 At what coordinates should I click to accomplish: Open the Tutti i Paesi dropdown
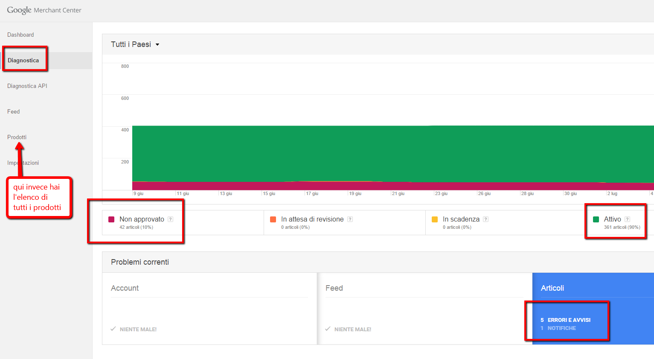(x=131, y=44)
